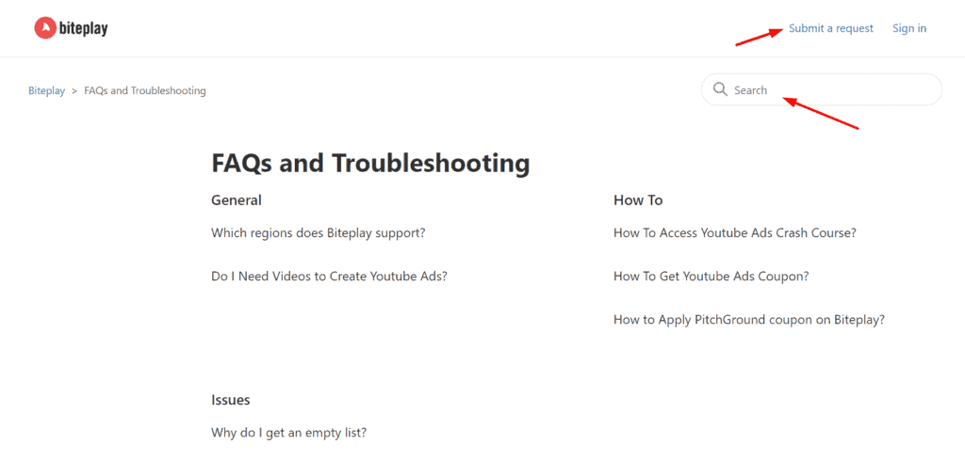
Task: Open Why do I get an empty list article
Action: point(288,432)
